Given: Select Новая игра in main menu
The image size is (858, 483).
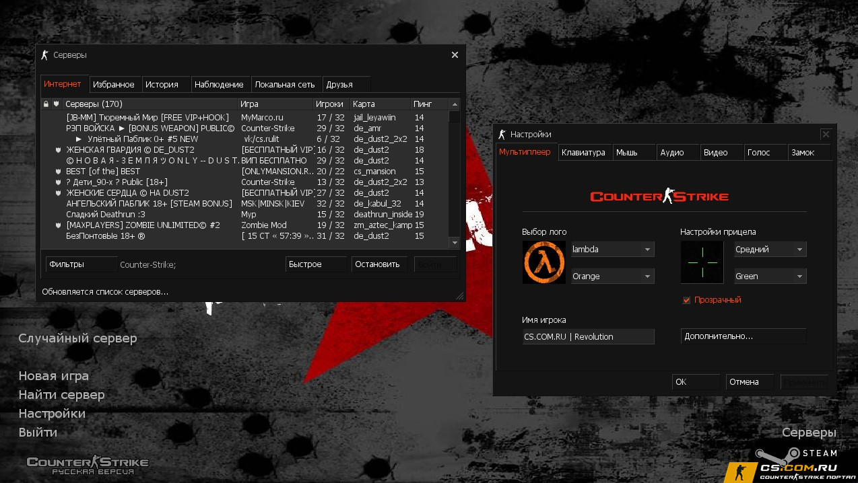Looking at the screenshot, I should click(x=53, y=376).
